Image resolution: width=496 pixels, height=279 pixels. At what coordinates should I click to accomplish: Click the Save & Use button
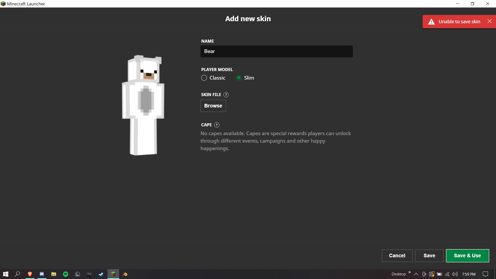click(467, 255)
